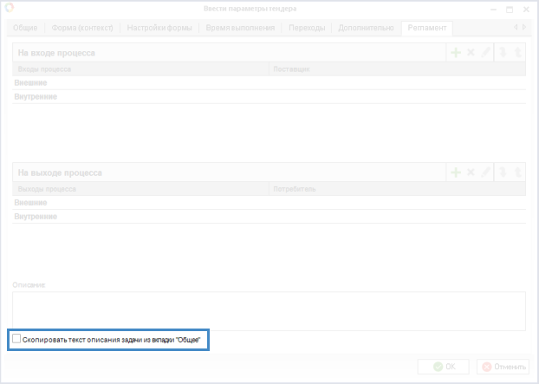Click the edit pencil in the "На входе процесса" toolbar
The width and height of the screenshot is (539, 384).
[x=486, y=53]
